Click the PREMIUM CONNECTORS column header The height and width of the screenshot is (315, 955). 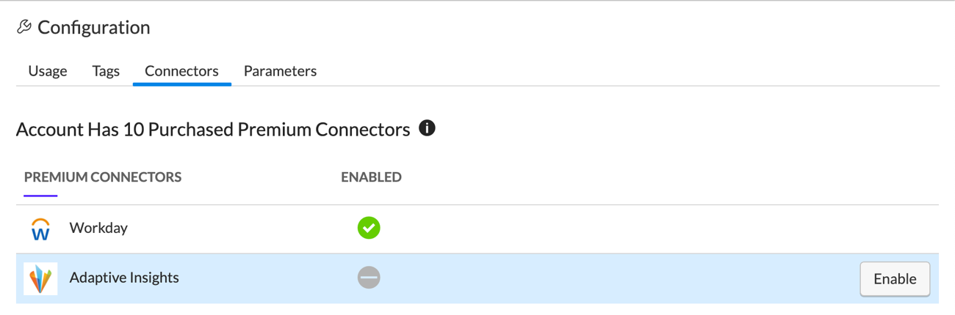point(103,177)
